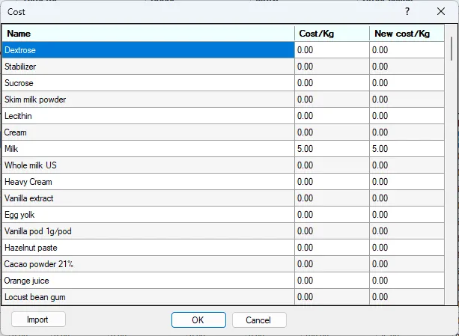This screenshot has width=459, height=336.
Task: Open the help question mark icon
Action: pyautogui.click(x=407, y=11)
